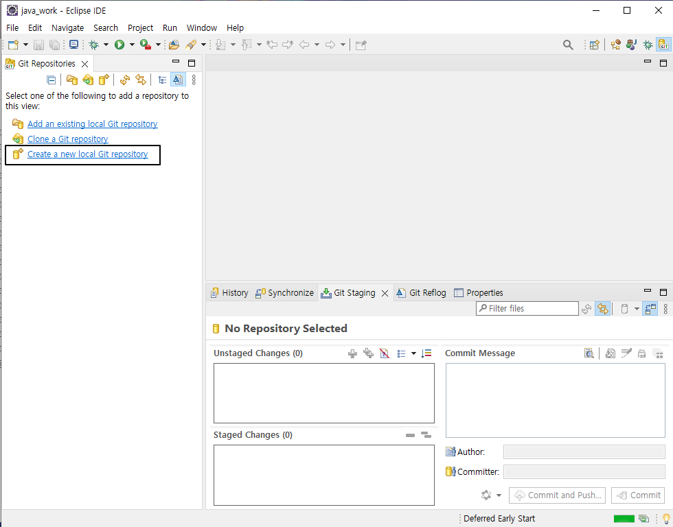
Task: Open the Debug dropdown arrow
Action: 106,45
